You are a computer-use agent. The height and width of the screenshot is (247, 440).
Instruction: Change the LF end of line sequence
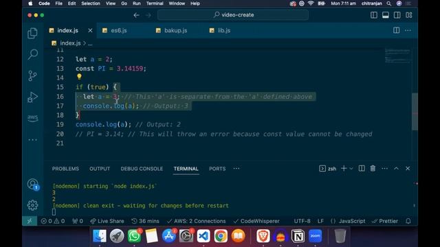pos(320,221)
